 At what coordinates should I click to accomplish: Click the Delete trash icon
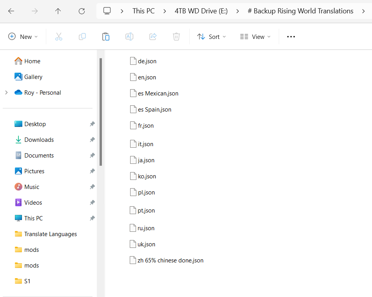click(176, 37)
